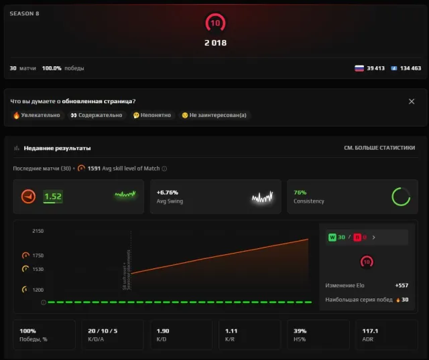429x360 pixels.
Task: Click the level 5 badge at 1200 axis
Action: [25, 290]
